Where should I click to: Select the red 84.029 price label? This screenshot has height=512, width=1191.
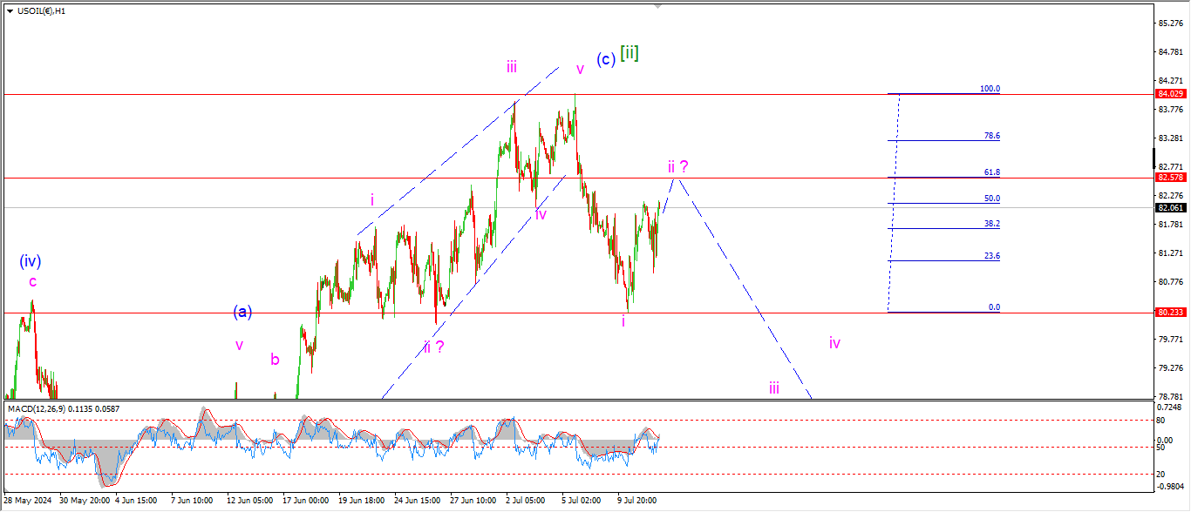(x=1168, y=93)
